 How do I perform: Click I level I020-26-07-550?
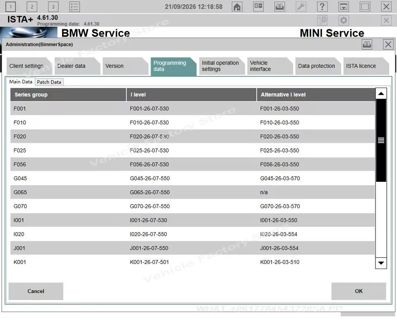(x=148, y=234)
